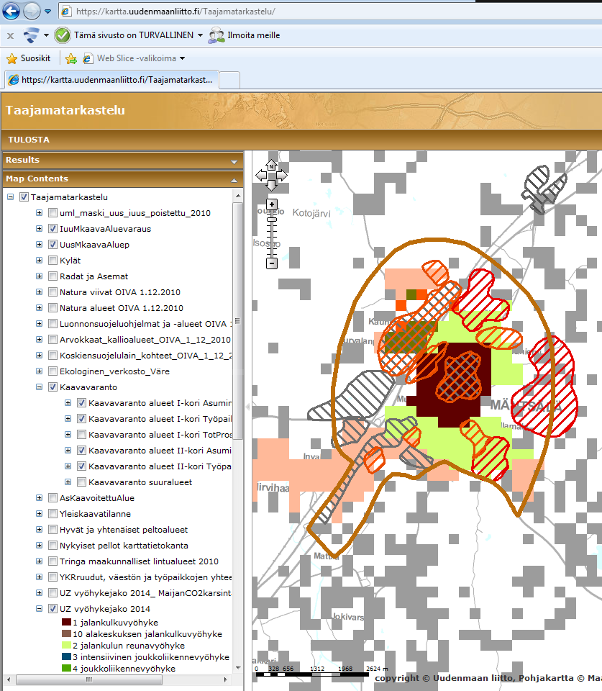602x691 pixels.
Task: Uncheck the IuuMkaavaAluevaraus layer
Action: click(53, 229)
